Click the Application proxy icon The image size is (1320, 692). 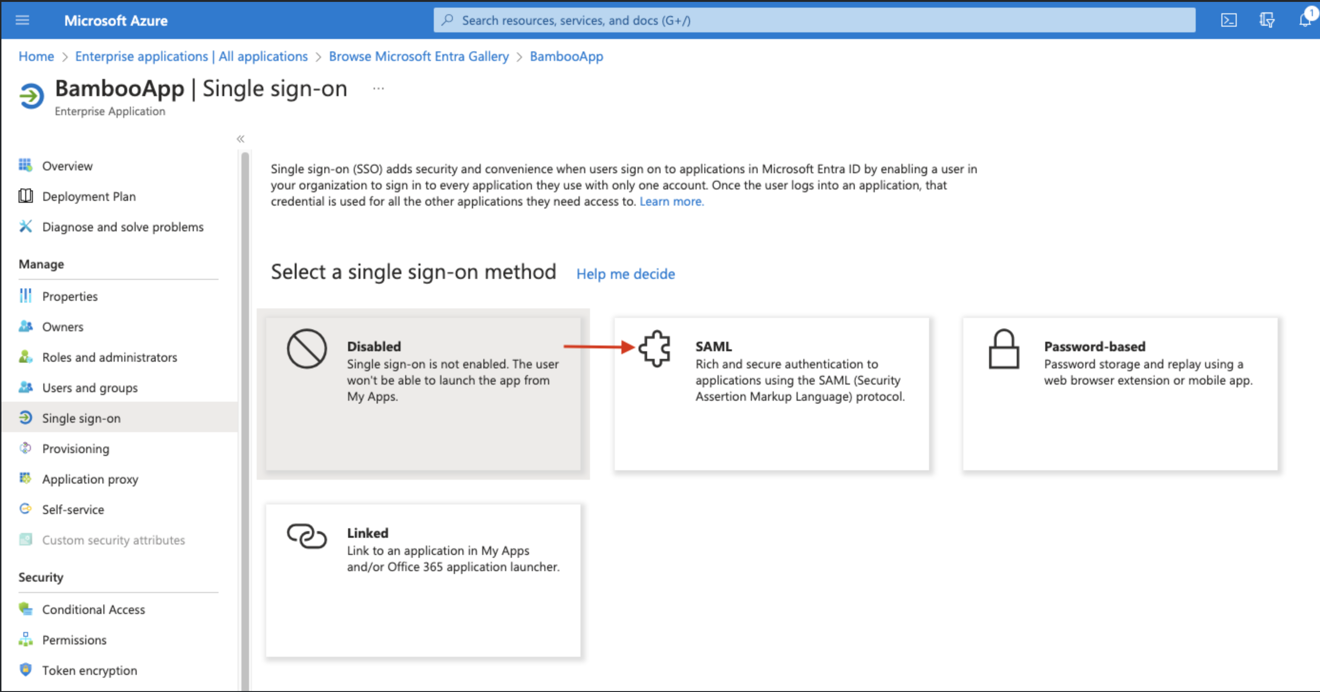(x=25, y=478)
